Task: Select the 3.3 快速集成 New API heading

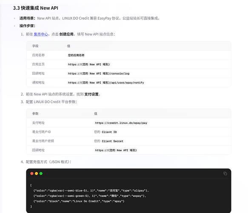Action: point(36,8)
